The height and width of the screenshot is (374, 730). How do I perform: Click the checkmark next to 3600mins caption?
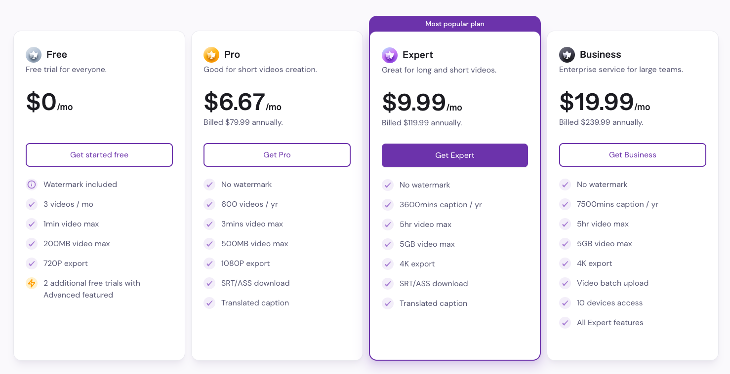(388, 205)
